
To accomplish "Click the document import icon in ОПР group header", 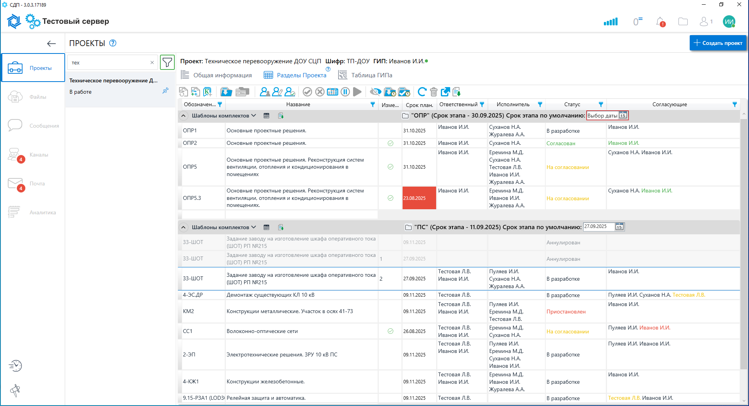I will click(x=280, y=116).
